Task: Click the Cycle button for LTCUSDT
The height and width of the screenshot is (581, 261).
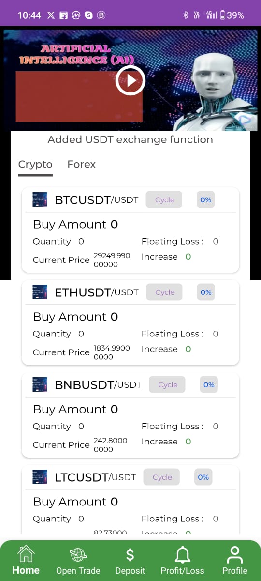Action: click(162, 477)
